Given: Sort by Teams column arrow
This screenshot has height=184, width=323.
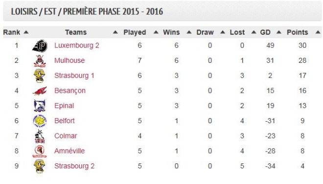Looking at the screenshot, I should tap(115, 32).
